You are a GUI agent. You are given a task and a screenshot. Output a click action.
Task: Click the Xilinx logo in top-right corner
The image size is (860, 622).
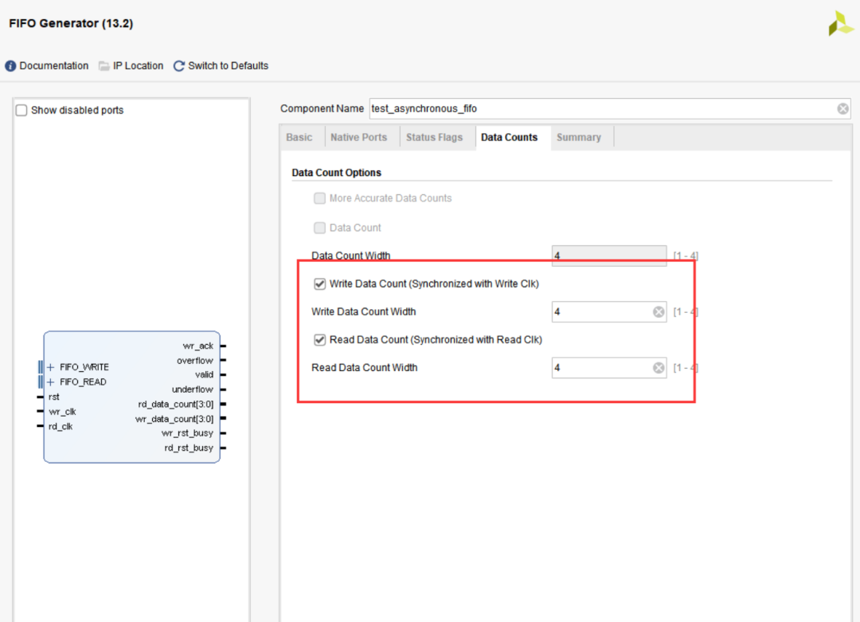click(x=840, y=24)
